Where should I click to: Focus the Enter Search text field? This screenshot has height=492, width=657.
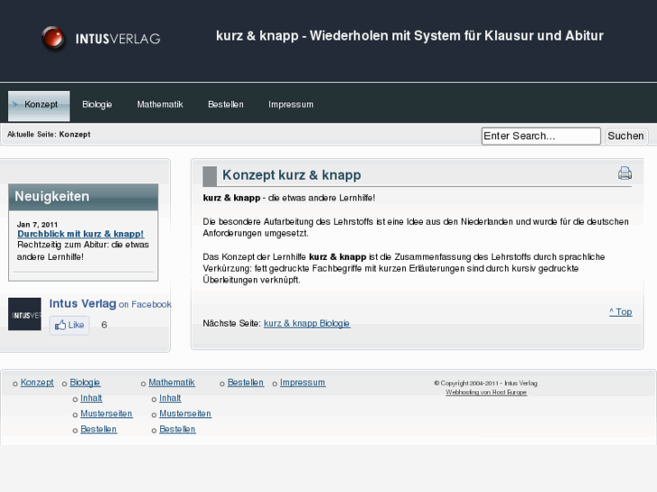point(540,136)
